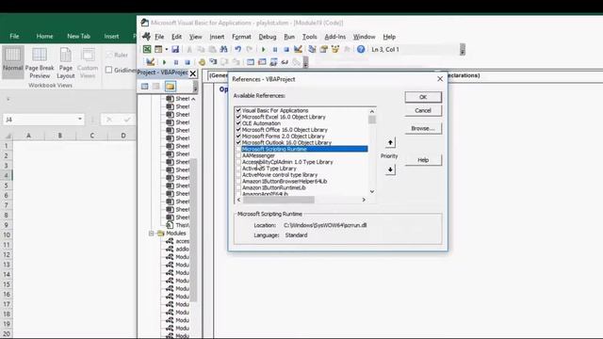Open the VBA Tools menu
603x339 pixels.
[x=310, y=37]
